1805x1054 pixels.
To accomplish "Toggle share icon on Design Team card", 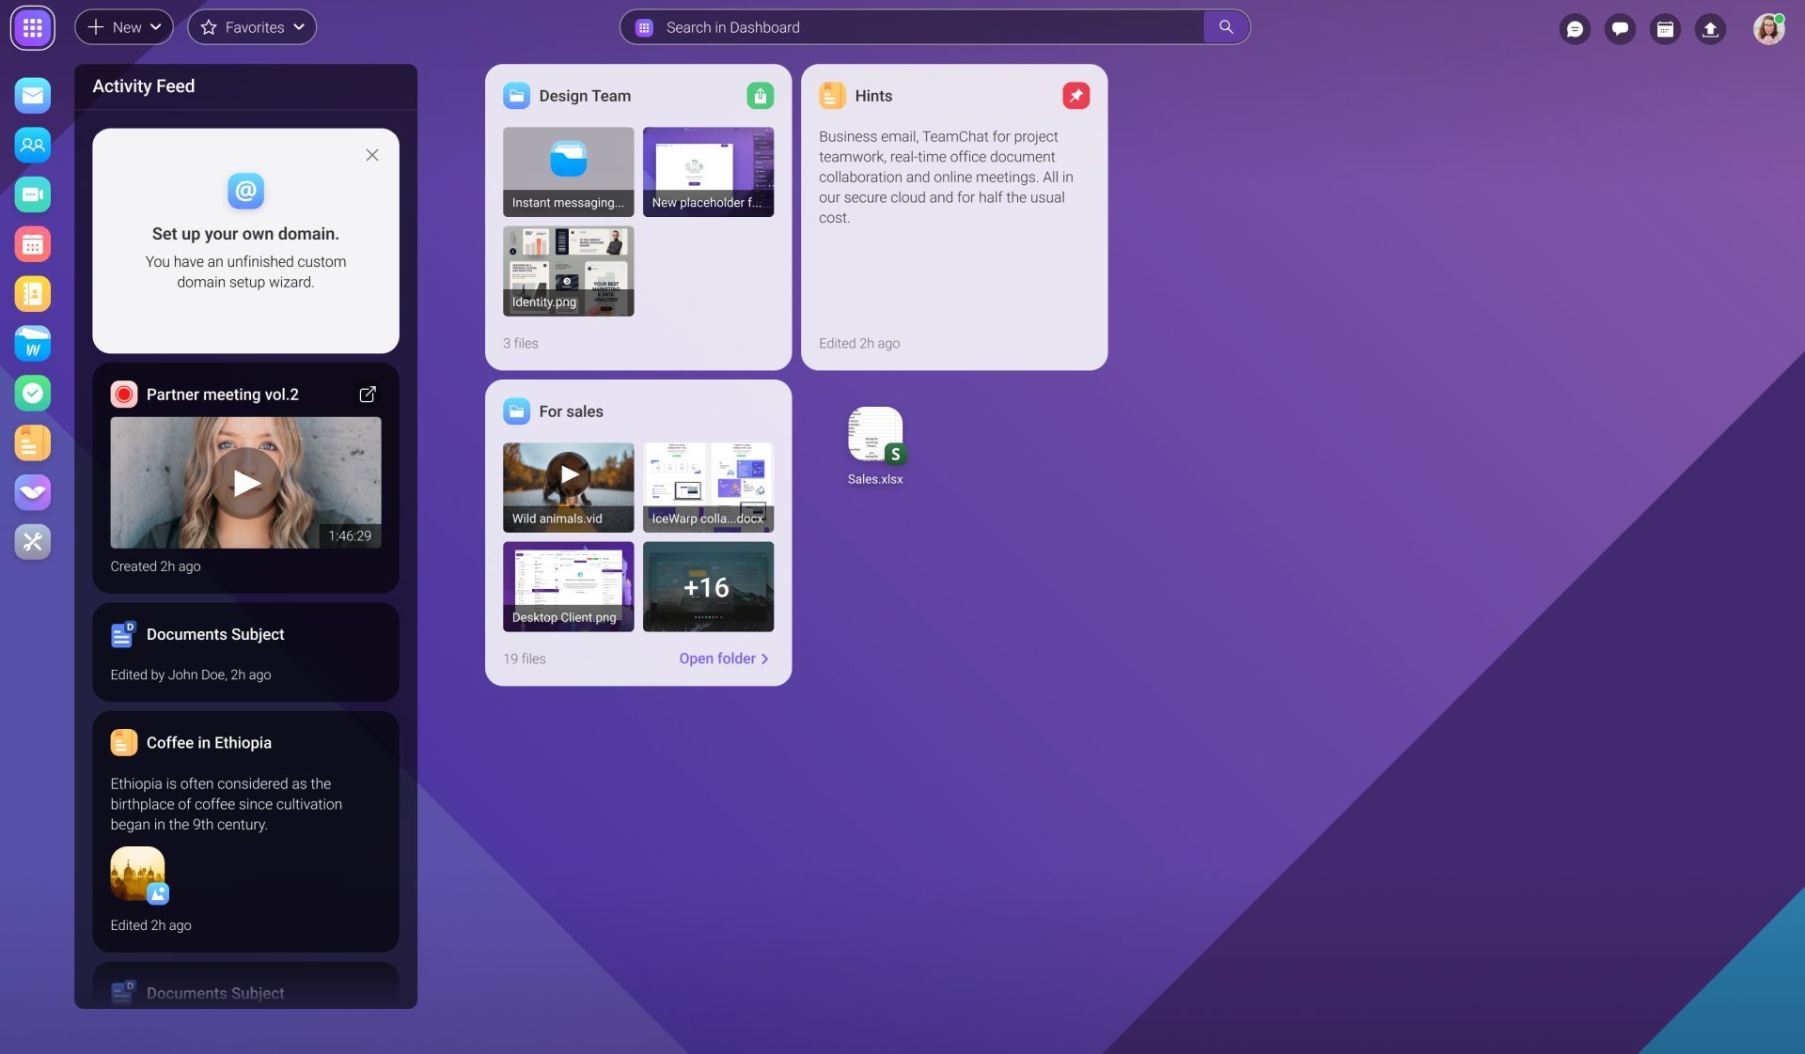I will 760,95.
